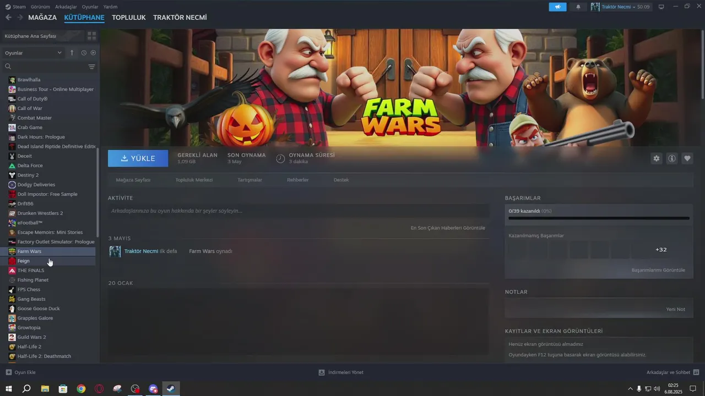Open the advanced filter icon beside search
The image size is (705, 396).
pos(91,67)
